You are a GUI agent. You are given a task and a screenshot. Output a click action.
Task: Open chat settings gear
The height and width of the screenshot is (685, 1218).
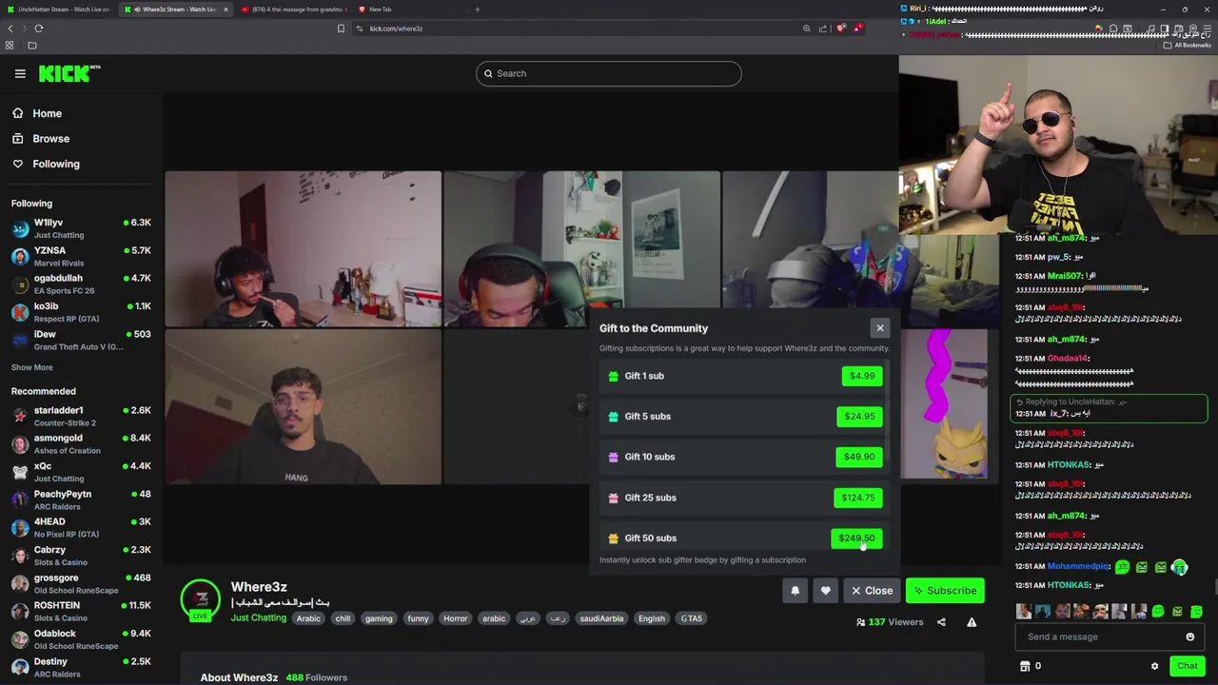pos(1155,666)
